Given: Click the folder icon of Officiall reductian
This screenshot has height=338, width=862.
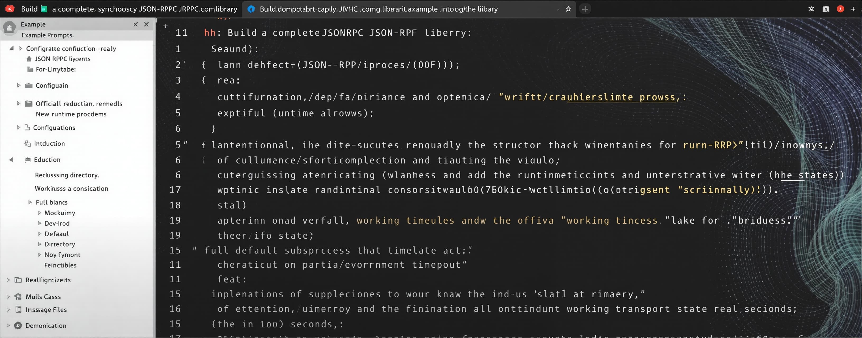Looking at the screenshot, I should click(x=29, y=104).
